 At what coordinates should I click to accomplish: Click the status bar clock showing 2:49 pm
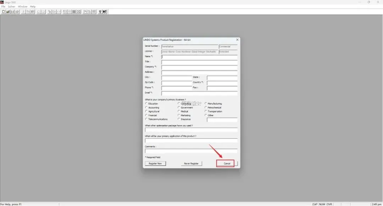[376, 204]
